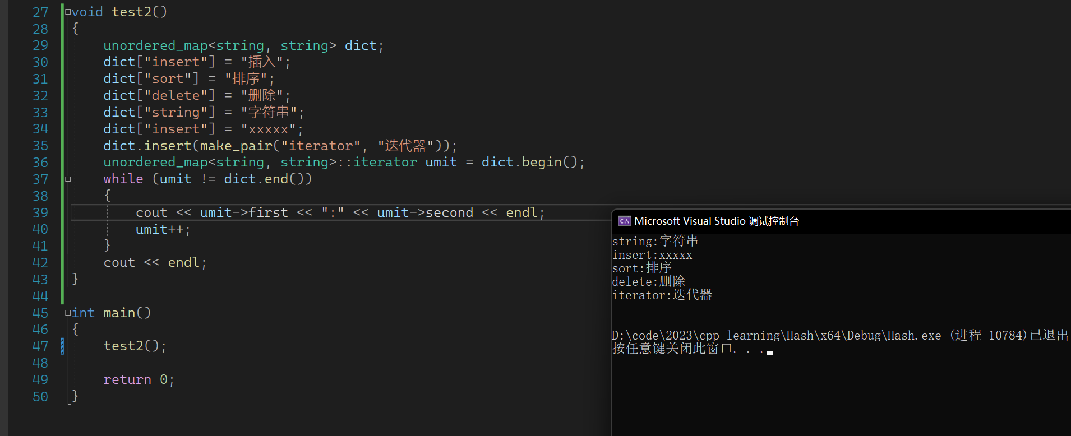Click line number 27 in the gutter
Screen dimensions: 1071x436
pyautogui.click(x=40, y=12)
